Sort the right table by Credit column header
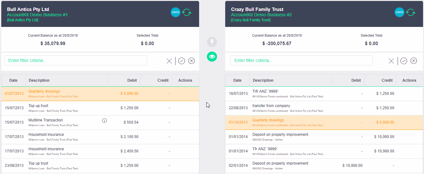The width and height of the screenshot is (424, 174). point(387,80)
